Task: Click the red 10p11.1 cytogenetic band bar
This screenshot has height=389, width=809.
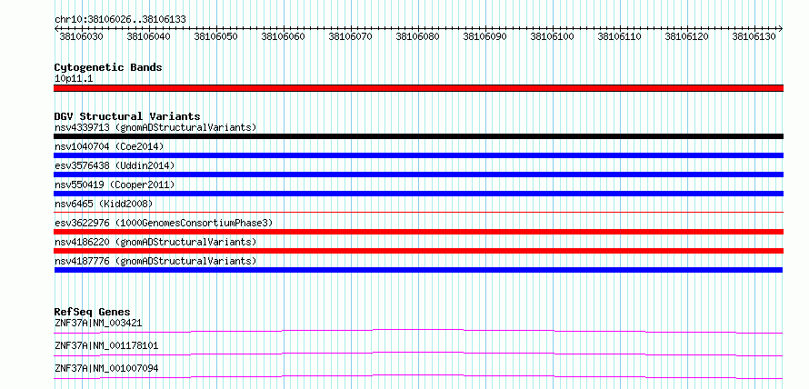Action: 418,88
